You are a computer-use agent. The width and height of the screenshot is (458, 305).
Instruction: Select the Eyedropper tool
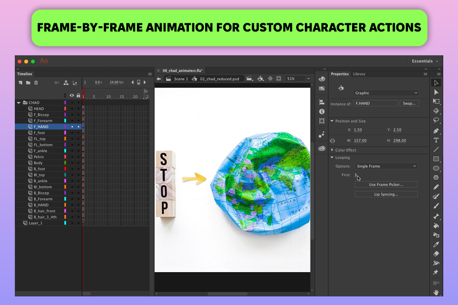pos(436,244)
